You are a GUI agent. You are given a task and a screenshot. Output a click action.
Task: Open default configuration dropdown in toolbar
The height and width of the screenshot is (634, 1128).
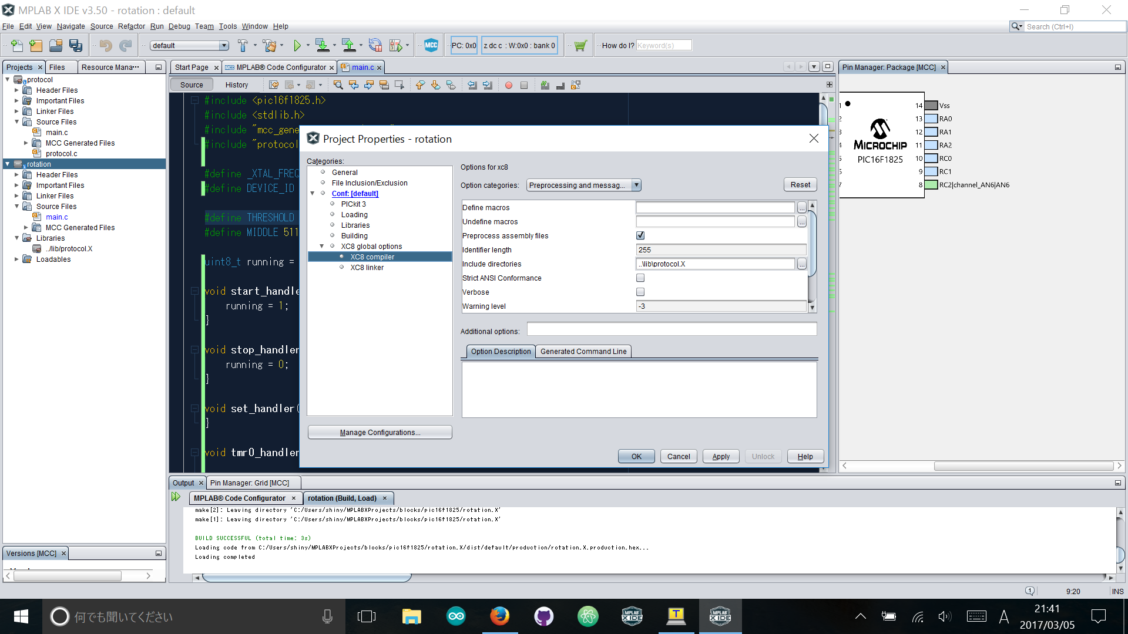pos(189,45)
